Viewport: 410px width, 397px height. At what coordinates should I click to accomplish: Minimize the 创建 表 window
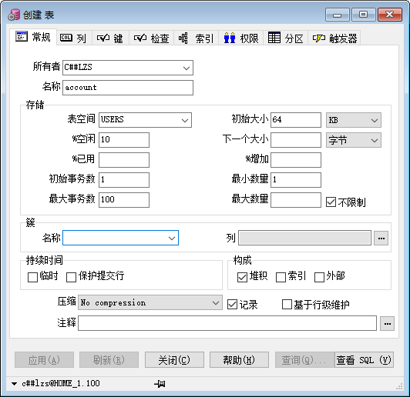337,15
